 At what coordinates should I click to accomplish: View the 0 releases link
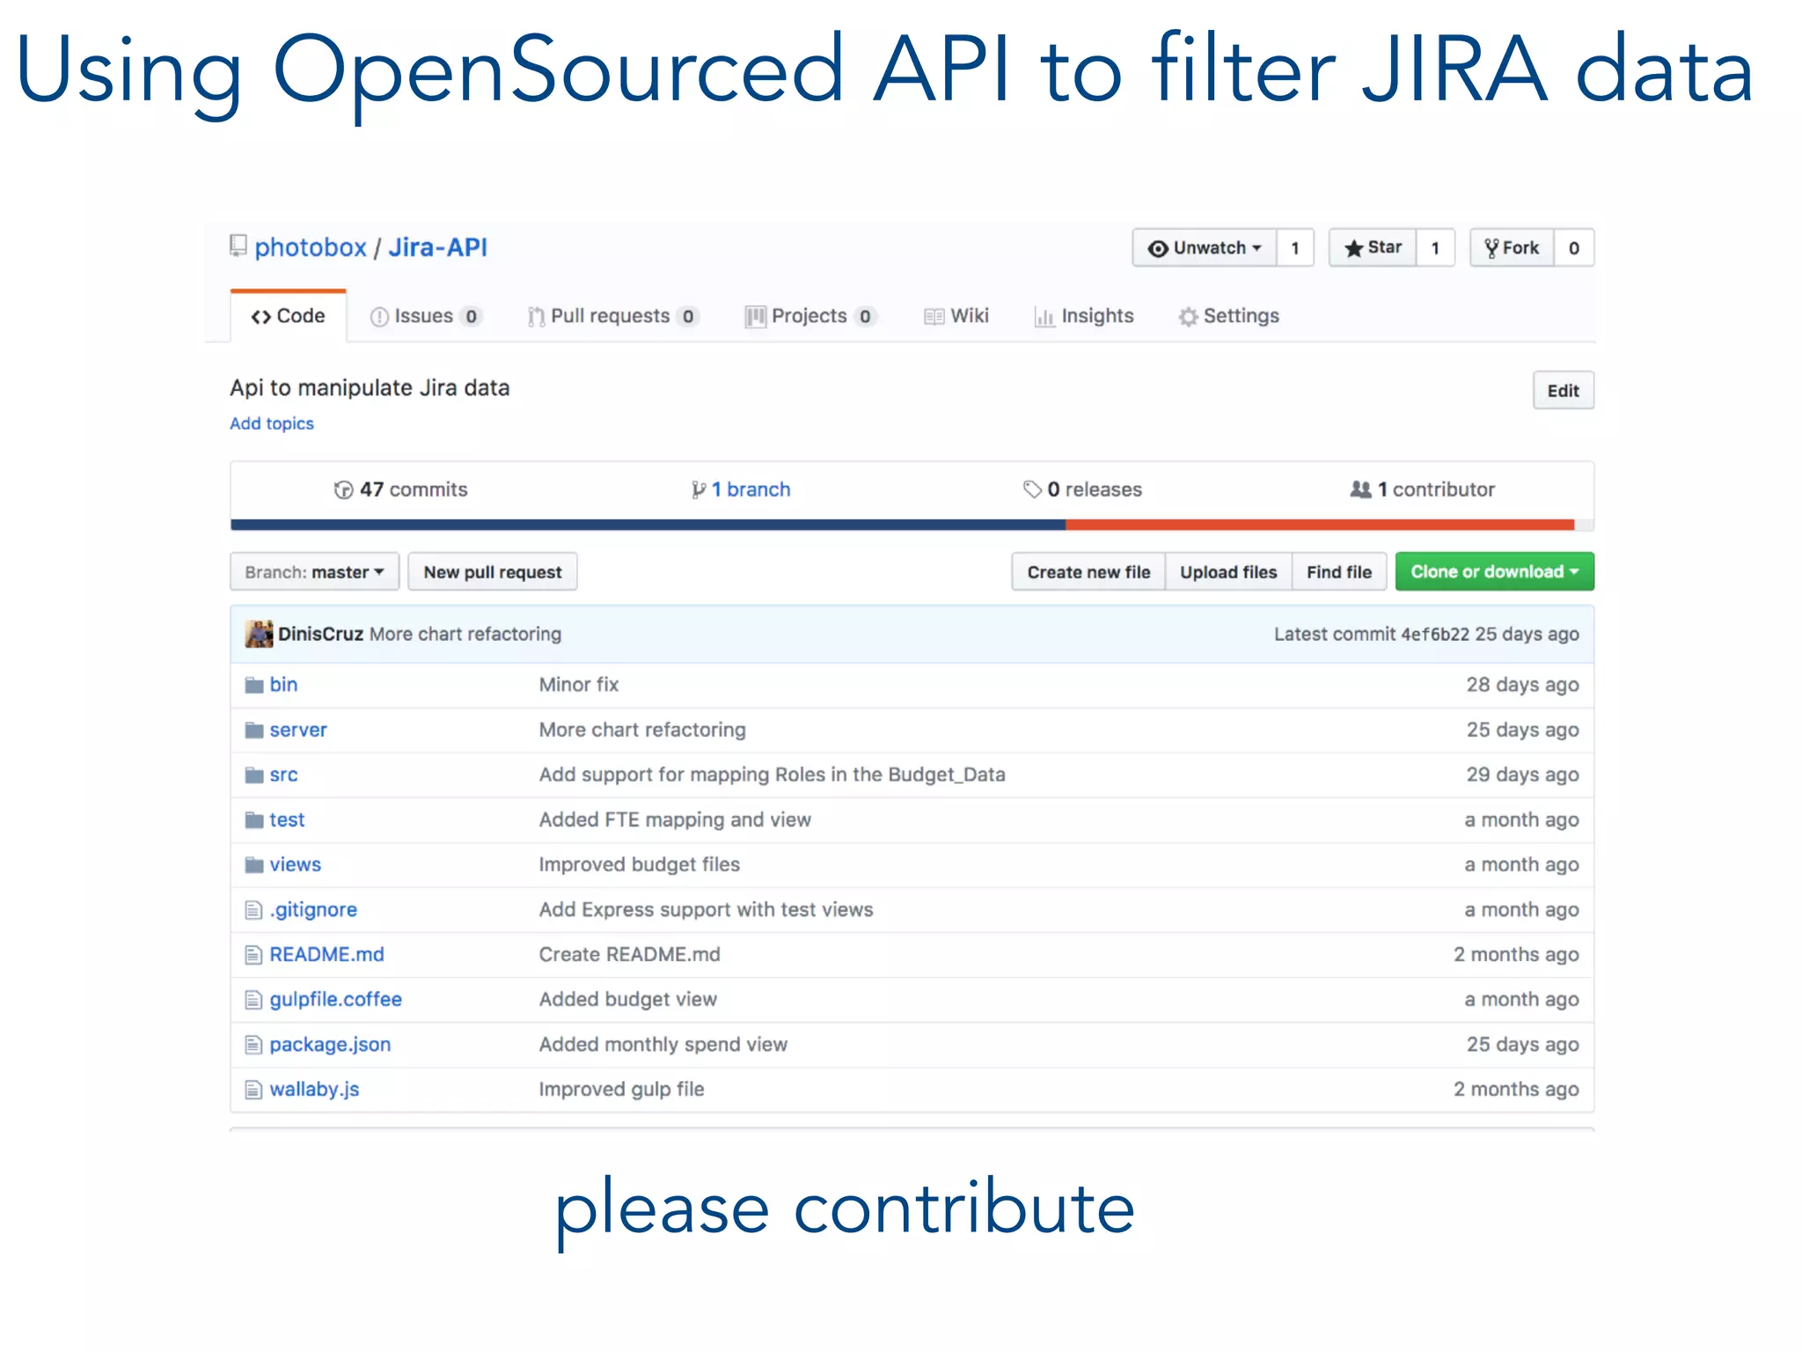(x=1082, y=489)
